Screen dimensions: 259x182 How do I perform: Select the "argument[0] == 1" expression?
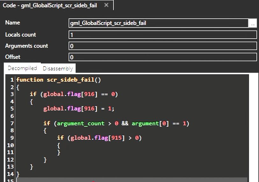(x=159, y=123)
